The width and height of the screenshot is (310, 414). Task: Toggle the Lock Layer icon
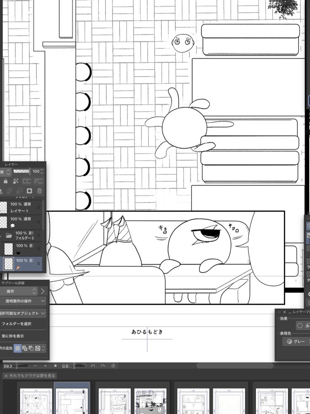[x=5, y=181]
